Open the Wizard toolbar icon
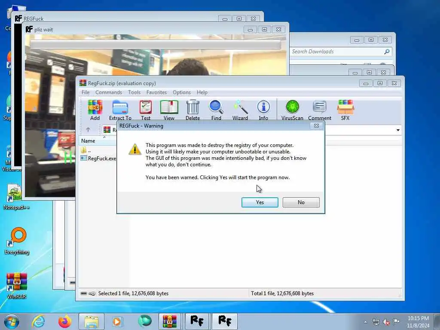 tap(240, 110)
